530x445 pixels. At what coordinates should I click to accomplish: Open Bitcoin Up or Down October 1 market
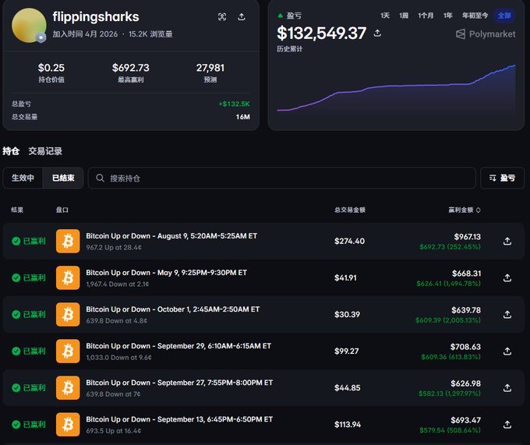[173, 309]
